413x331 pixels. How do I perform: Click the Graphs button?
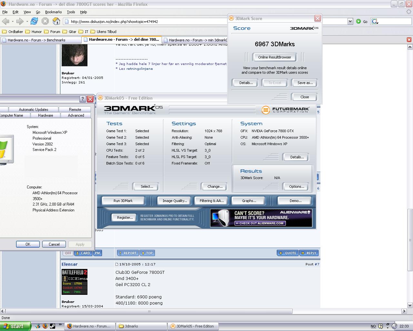(x=249, y=201)
